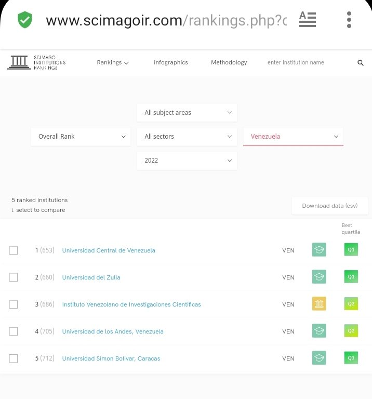Click the Best quartile column header
Viewport: 372px width, 399px height.
click(351, 229)
